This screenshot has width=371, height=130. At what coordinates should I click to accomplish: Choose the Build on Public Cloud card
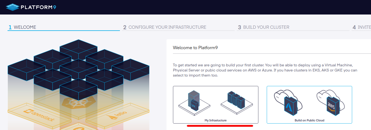[309, 105]
